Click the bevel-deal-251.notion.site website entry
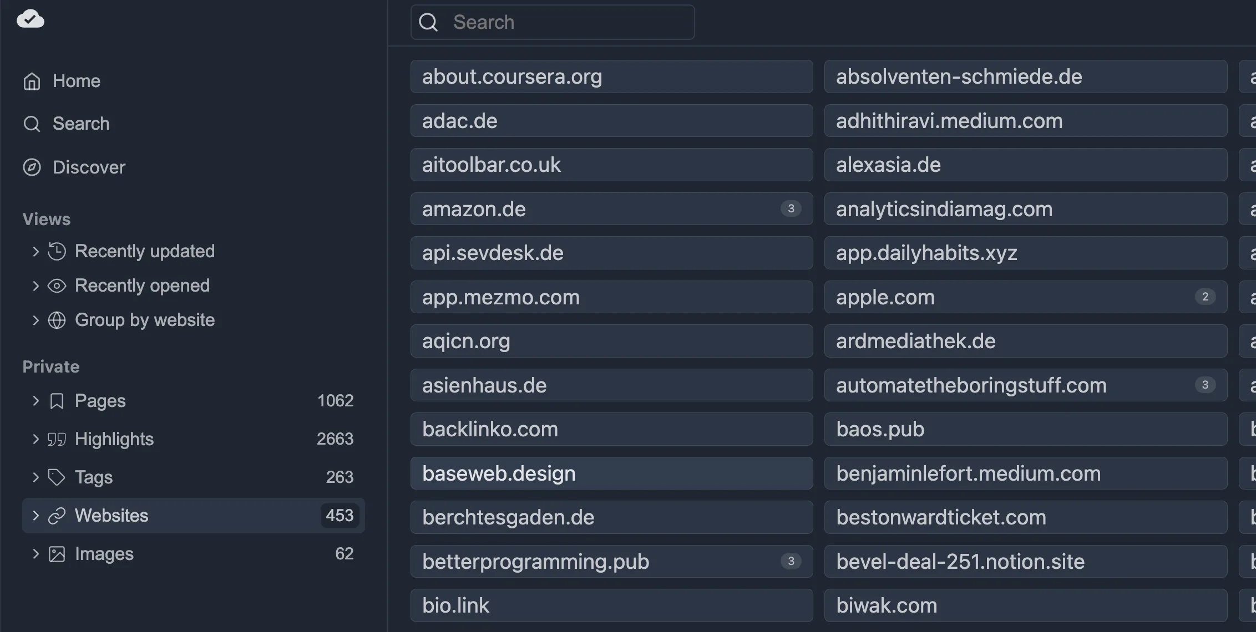The height and width of the screenshot is (632, 1256). [1026, 562]
